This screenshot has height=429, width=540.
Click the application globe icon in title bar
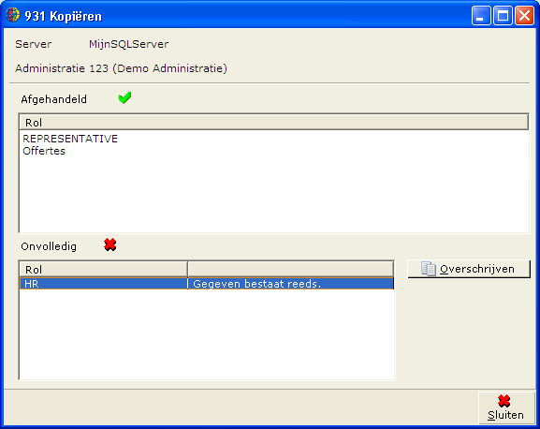pos(13,15)
